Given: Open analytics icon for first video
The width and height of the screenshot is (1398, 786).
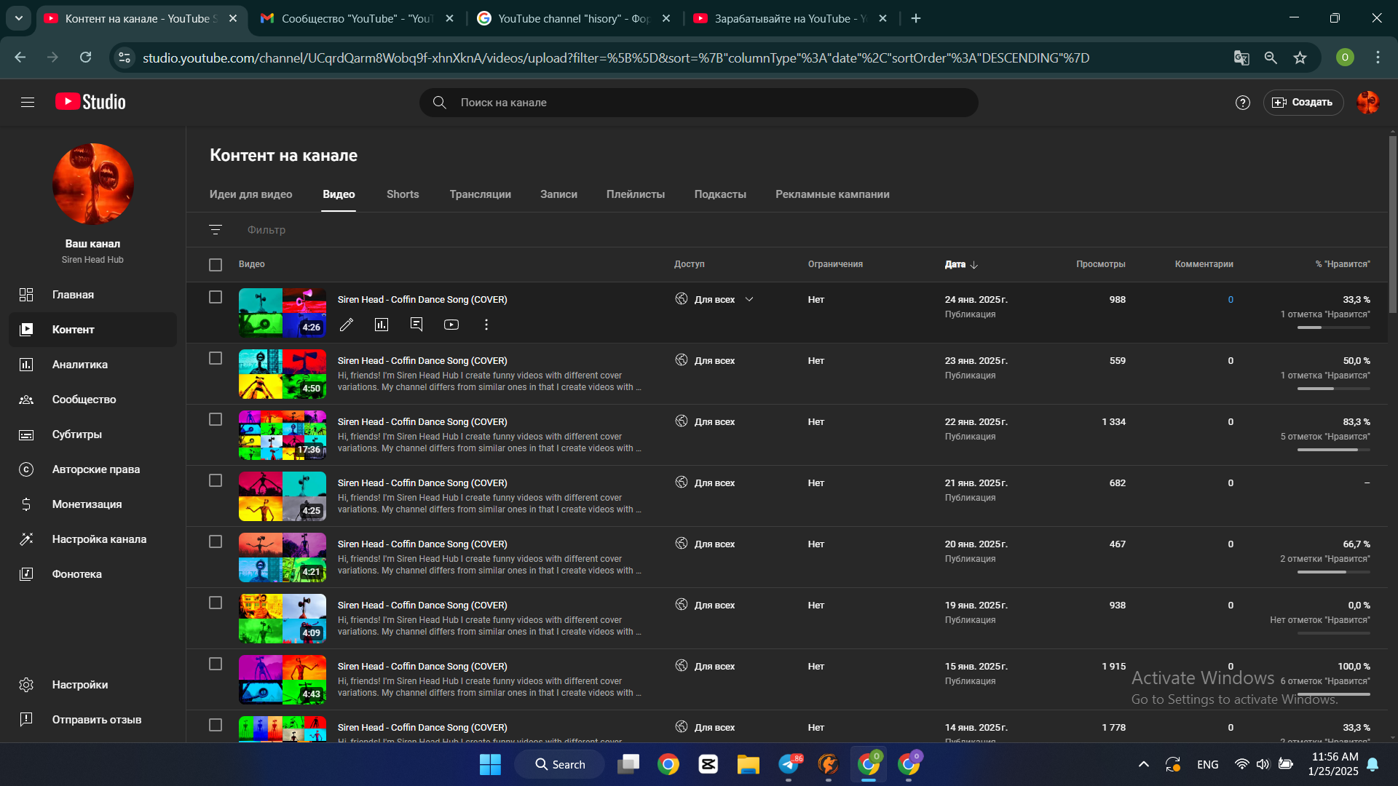Looking at the screenshot, I should tap(382, 325).
